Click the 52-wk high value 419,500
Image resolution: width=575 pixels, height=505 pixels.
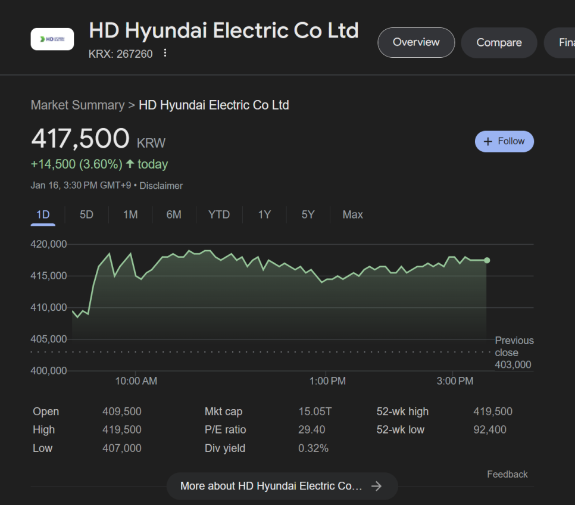(x=493, y=412)
